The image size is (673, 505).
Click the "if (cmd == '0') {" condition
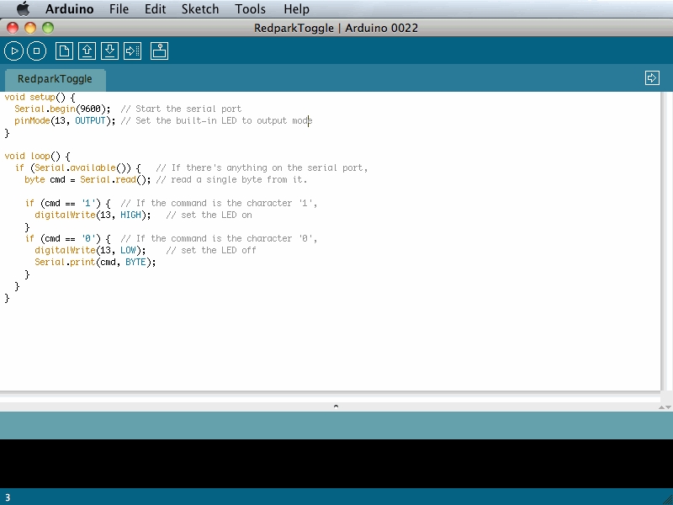point(68,239)
